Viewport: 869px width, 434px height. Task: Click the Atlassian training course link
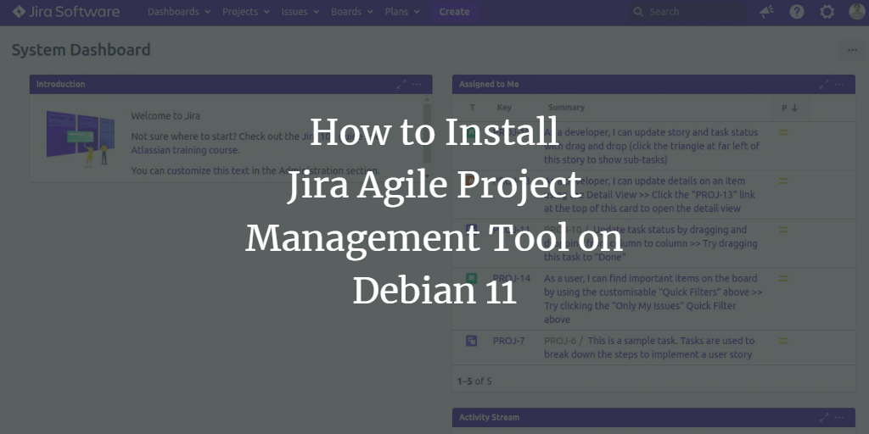tap(185, 150)
